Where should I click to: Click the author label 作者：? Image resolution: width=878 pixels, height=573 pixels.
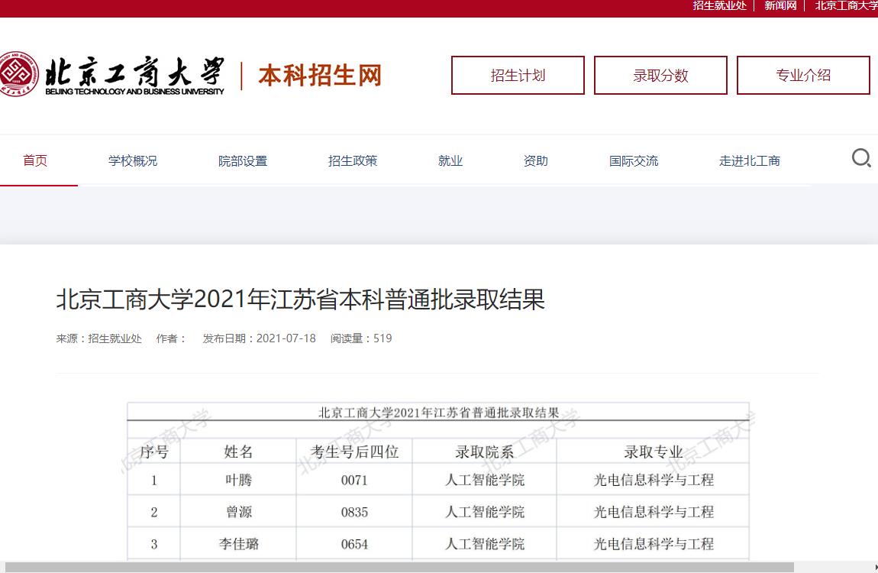click(x=171, y=338)
